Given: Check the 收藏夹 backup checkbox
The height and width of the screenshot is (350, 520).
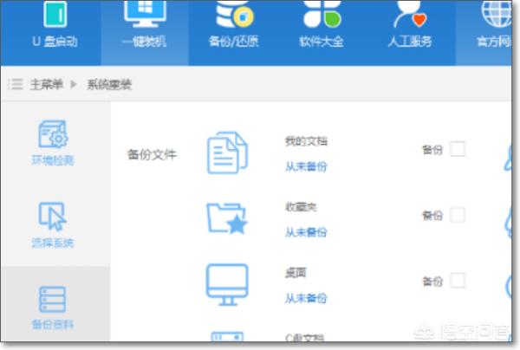Looking at the screenshot, I should (x=458, y=215).
